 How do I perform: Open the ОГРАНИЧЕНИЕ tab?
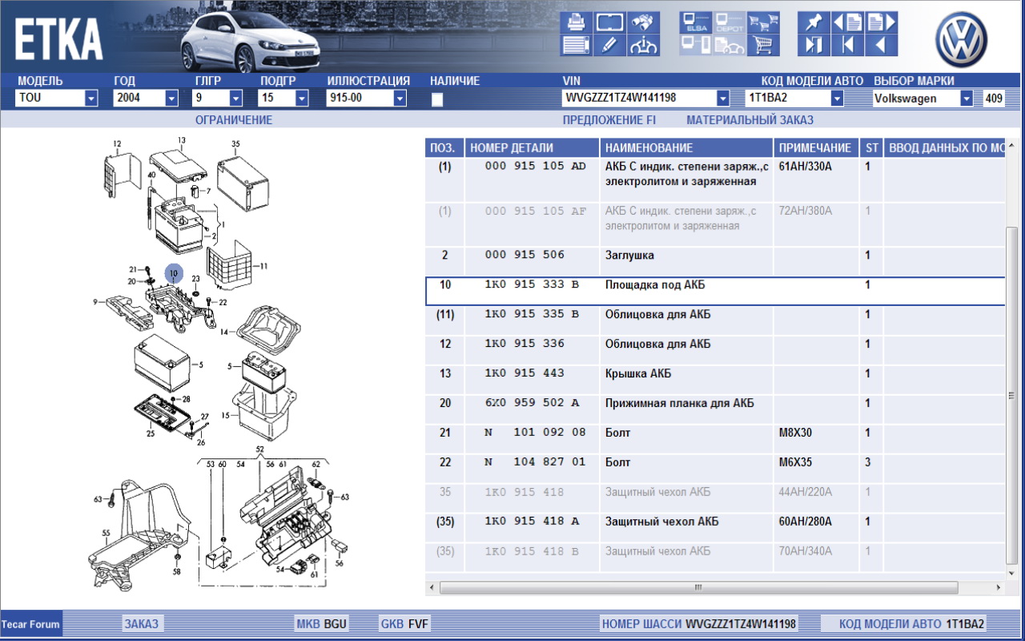pyautogui.click(x=234, y=120)
